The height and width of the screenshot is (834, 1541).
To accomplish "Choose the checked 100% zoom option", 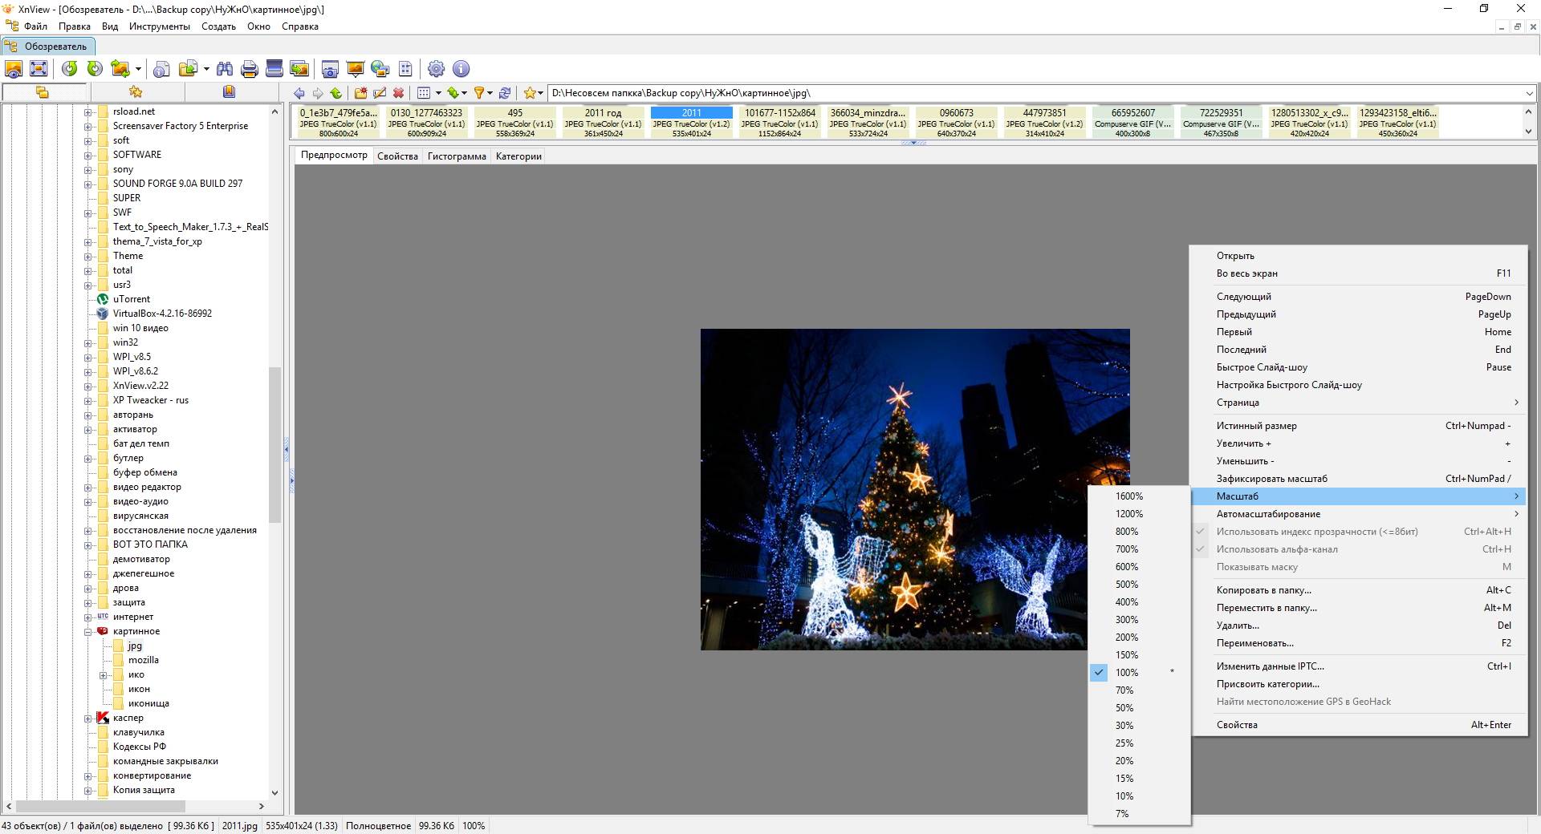I will pyautogui.click(x=1139, y=673).
